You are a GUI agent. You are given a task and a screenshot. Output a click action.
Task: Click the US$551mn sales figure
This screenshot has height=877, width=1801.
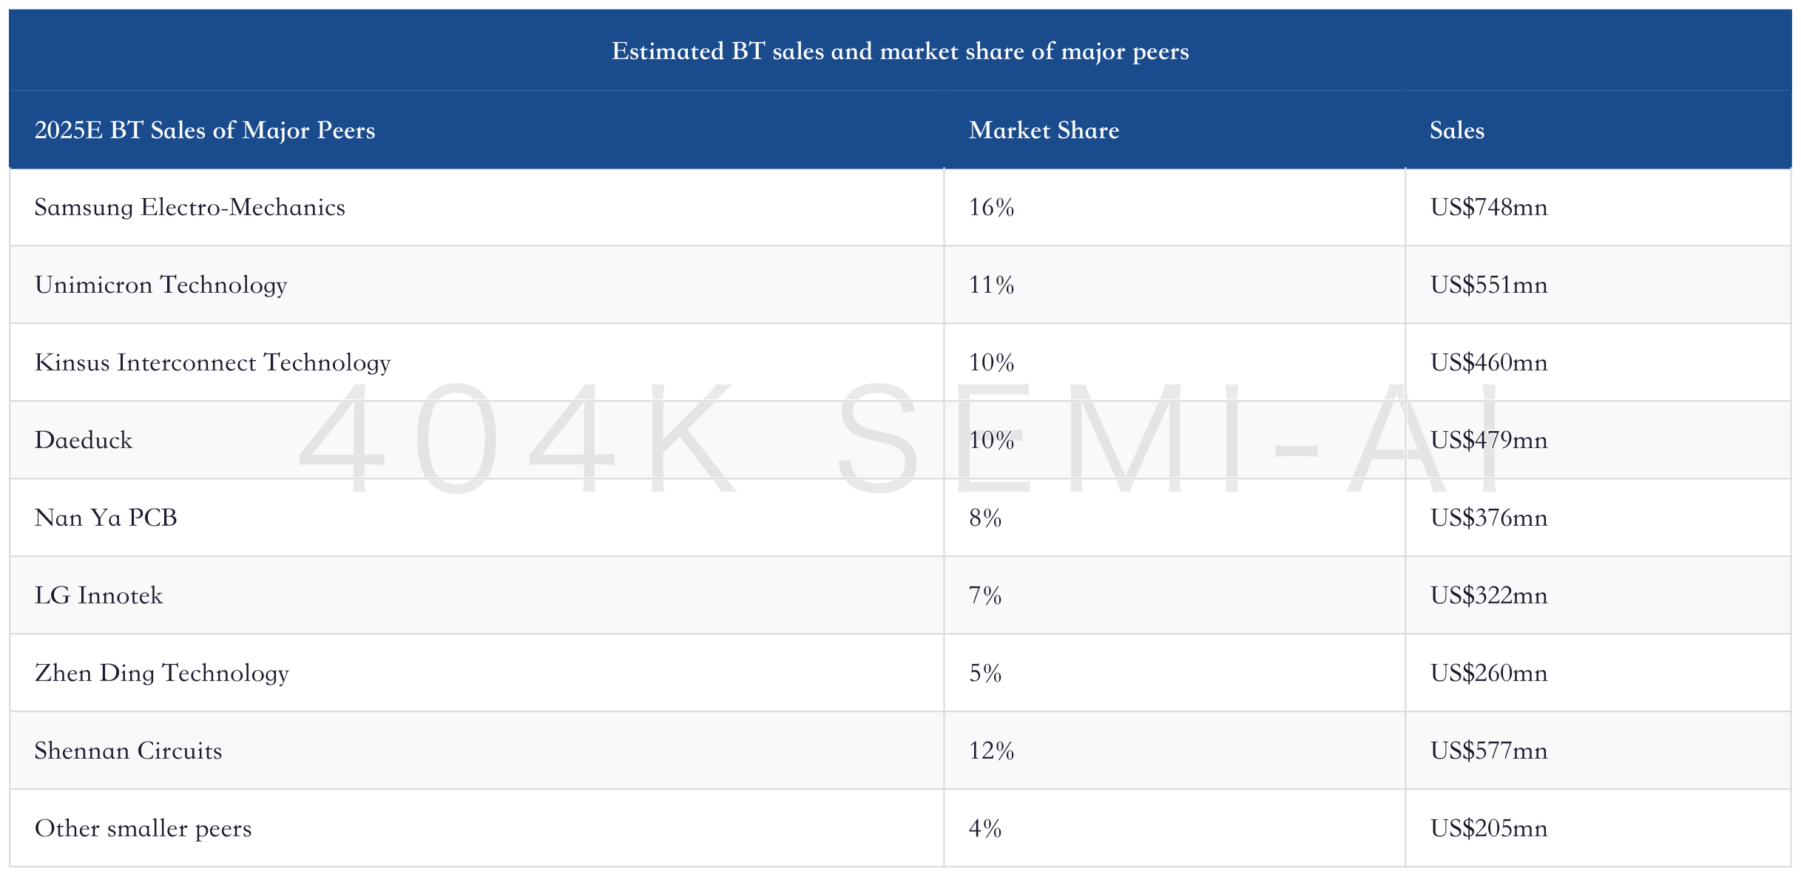tap(1488, 285)
